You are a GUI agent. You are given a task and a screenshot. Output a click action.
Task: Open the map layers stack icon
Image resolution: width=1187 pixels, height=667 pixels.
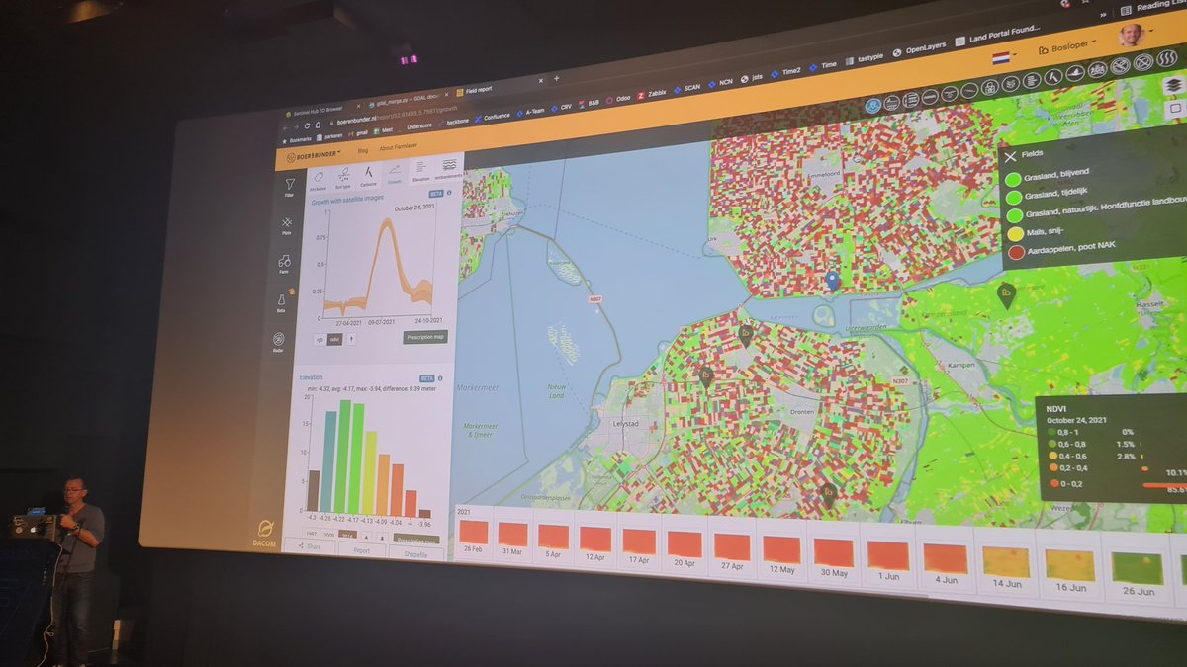tap(1172, 85)
